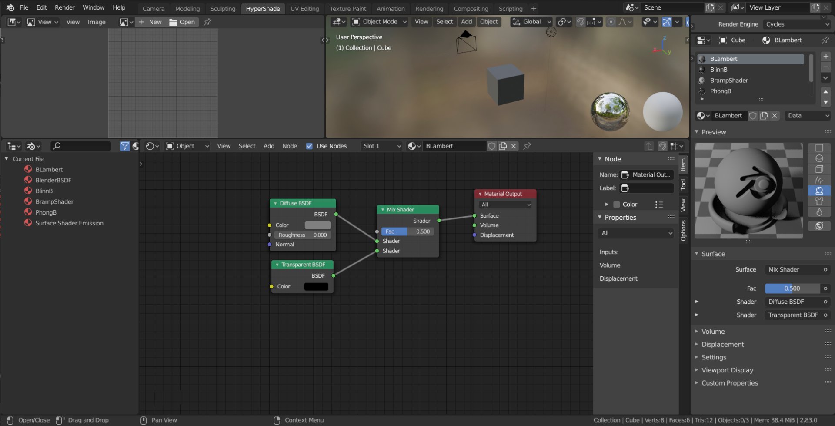Select the Cube preview type icon
The image size is (835, 426).
(x=819, y=169)
